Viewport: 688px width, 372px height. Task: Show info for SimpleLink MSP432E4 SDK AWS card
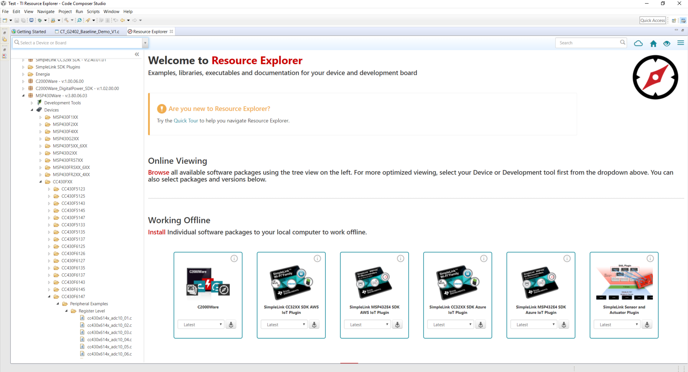coord(400,258)
